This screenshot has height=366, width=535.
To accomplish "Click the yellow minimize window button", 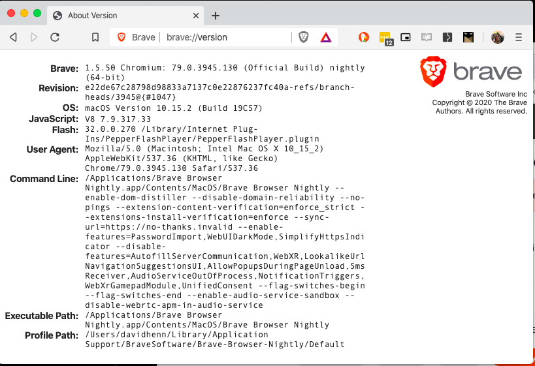I will click(24, 13).
